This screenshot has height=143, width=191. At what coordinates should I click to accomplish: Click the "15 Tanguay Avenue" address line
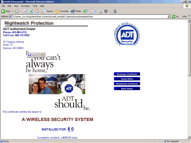(x=14, y=42)
